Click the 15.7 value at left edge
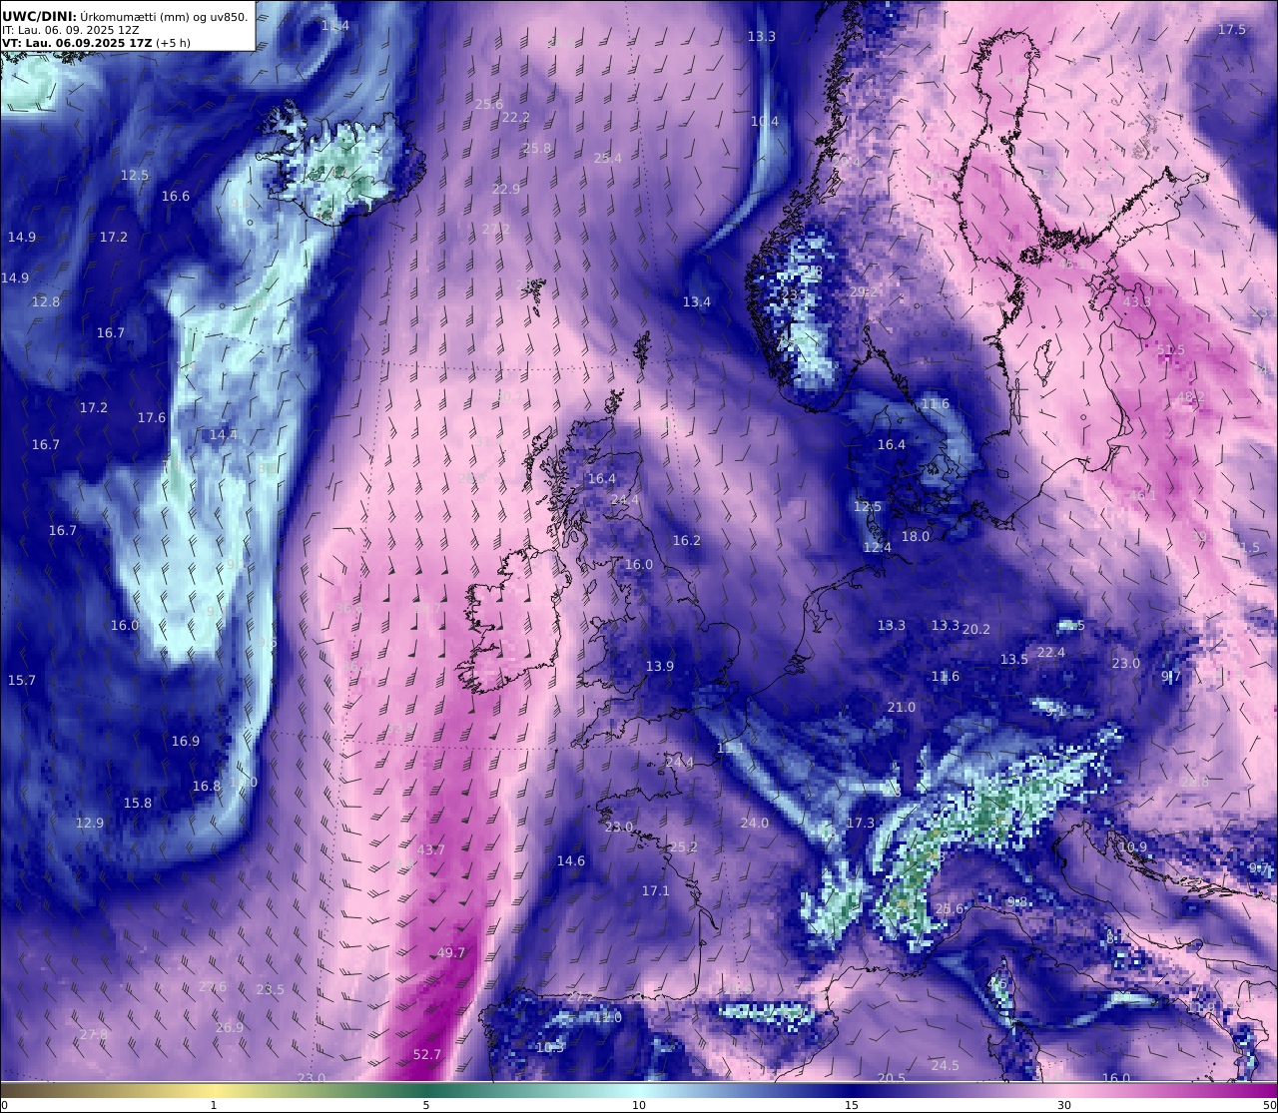This screenshot has height=1113, width=1278. point(21,680)
